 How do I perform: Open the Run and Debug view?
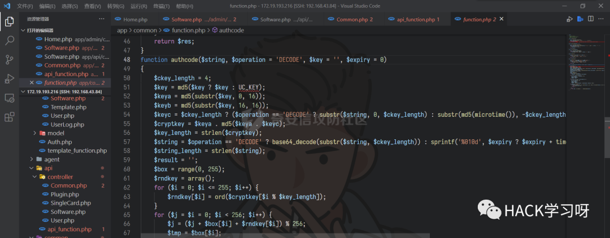point(9,78)
